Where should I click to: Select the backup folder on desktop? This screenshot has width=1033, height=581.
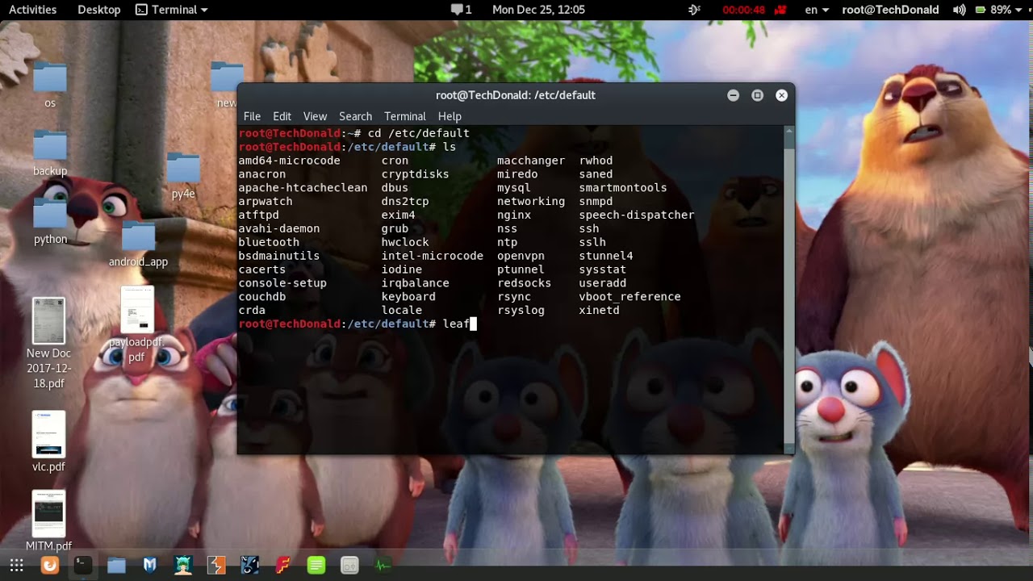[50, 153]
